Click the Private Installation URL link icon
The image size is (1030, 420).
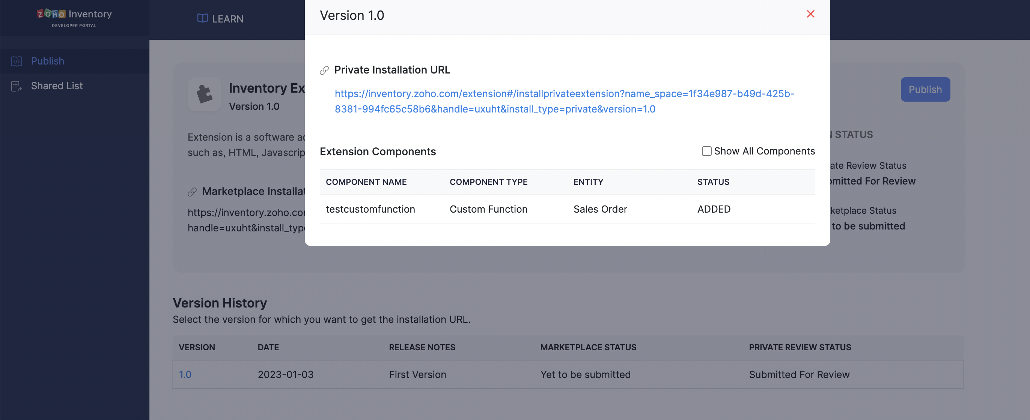(x=324, y=70)
